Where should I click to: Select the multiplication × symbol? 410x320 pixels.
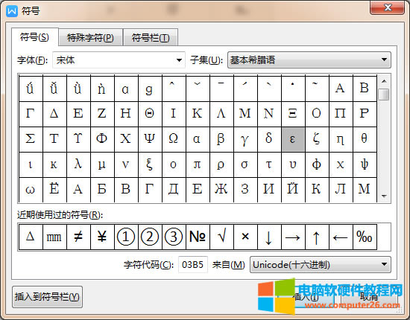tap(245, 237)
